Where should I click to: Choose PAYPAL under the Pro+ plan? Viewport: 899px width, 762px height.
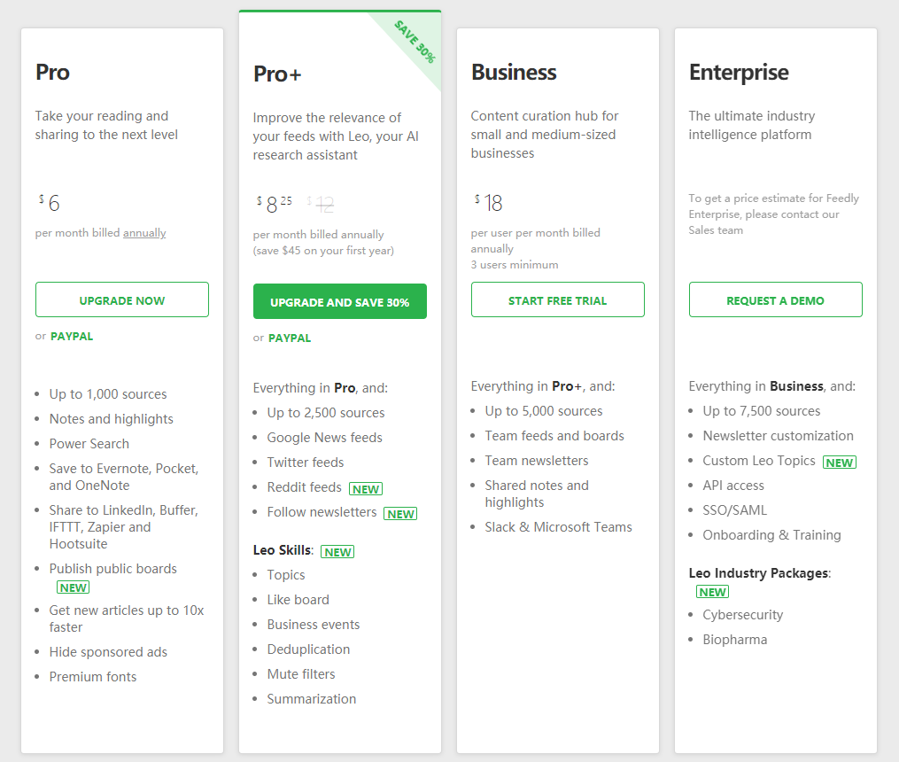click(x=290, y=338)
